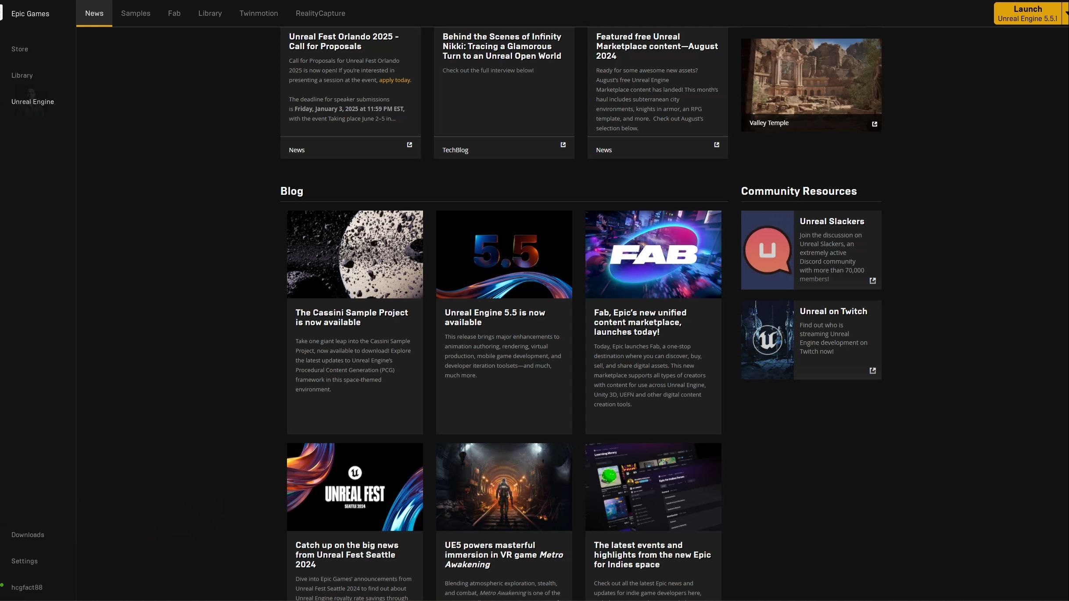
Task: Click Unreal on Twitch external link icon
Action: click(872, 371)
